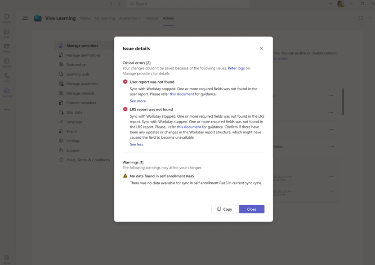Screen dimensions: 375x265
Task: Click the Viva Learning logo icon
Action: (38, 18)
